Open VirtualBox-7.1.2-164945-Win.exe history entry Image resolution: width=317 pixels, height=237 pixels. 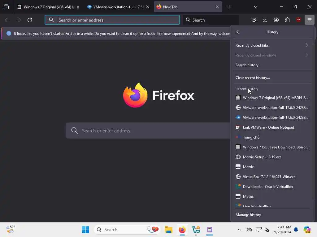coord(272,177)
